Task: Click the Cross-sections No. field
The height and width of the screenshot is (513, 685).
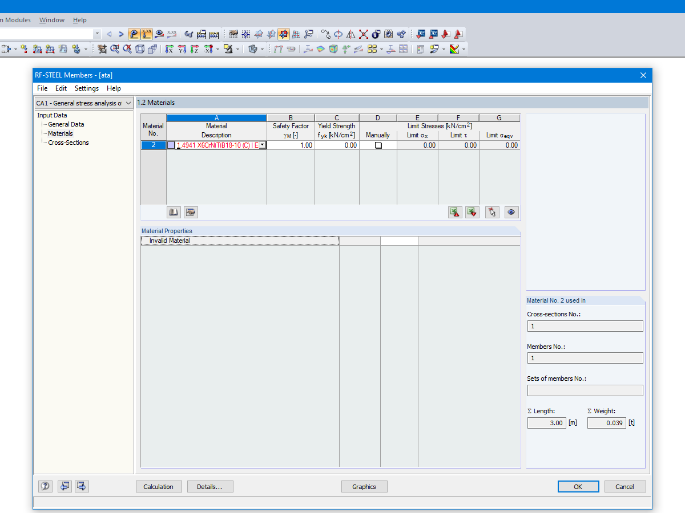Action: pos(585,326)
